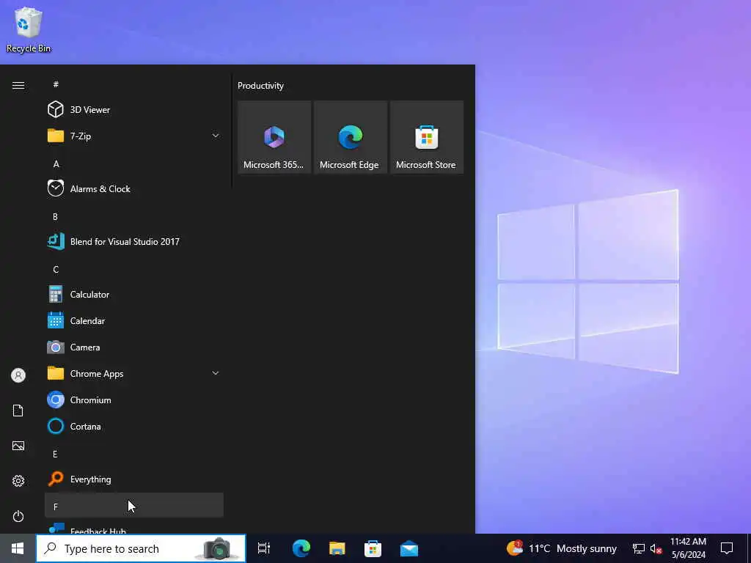Launch Chromium browser
751x563 pixels.
133,400
